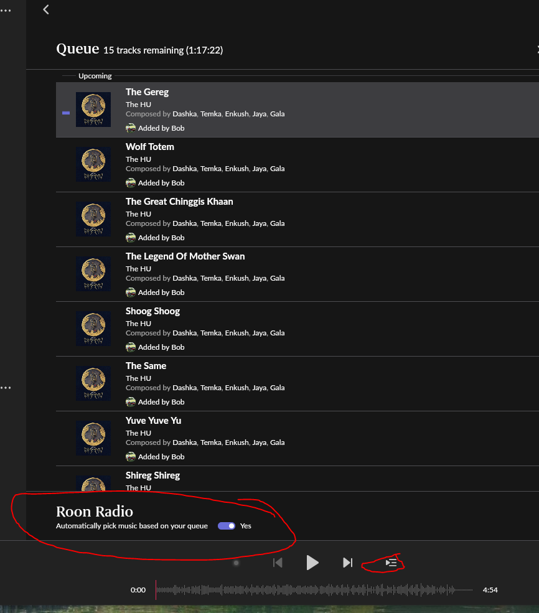Open composer Gala under Shoog Shoog

(x=278, y=333)
